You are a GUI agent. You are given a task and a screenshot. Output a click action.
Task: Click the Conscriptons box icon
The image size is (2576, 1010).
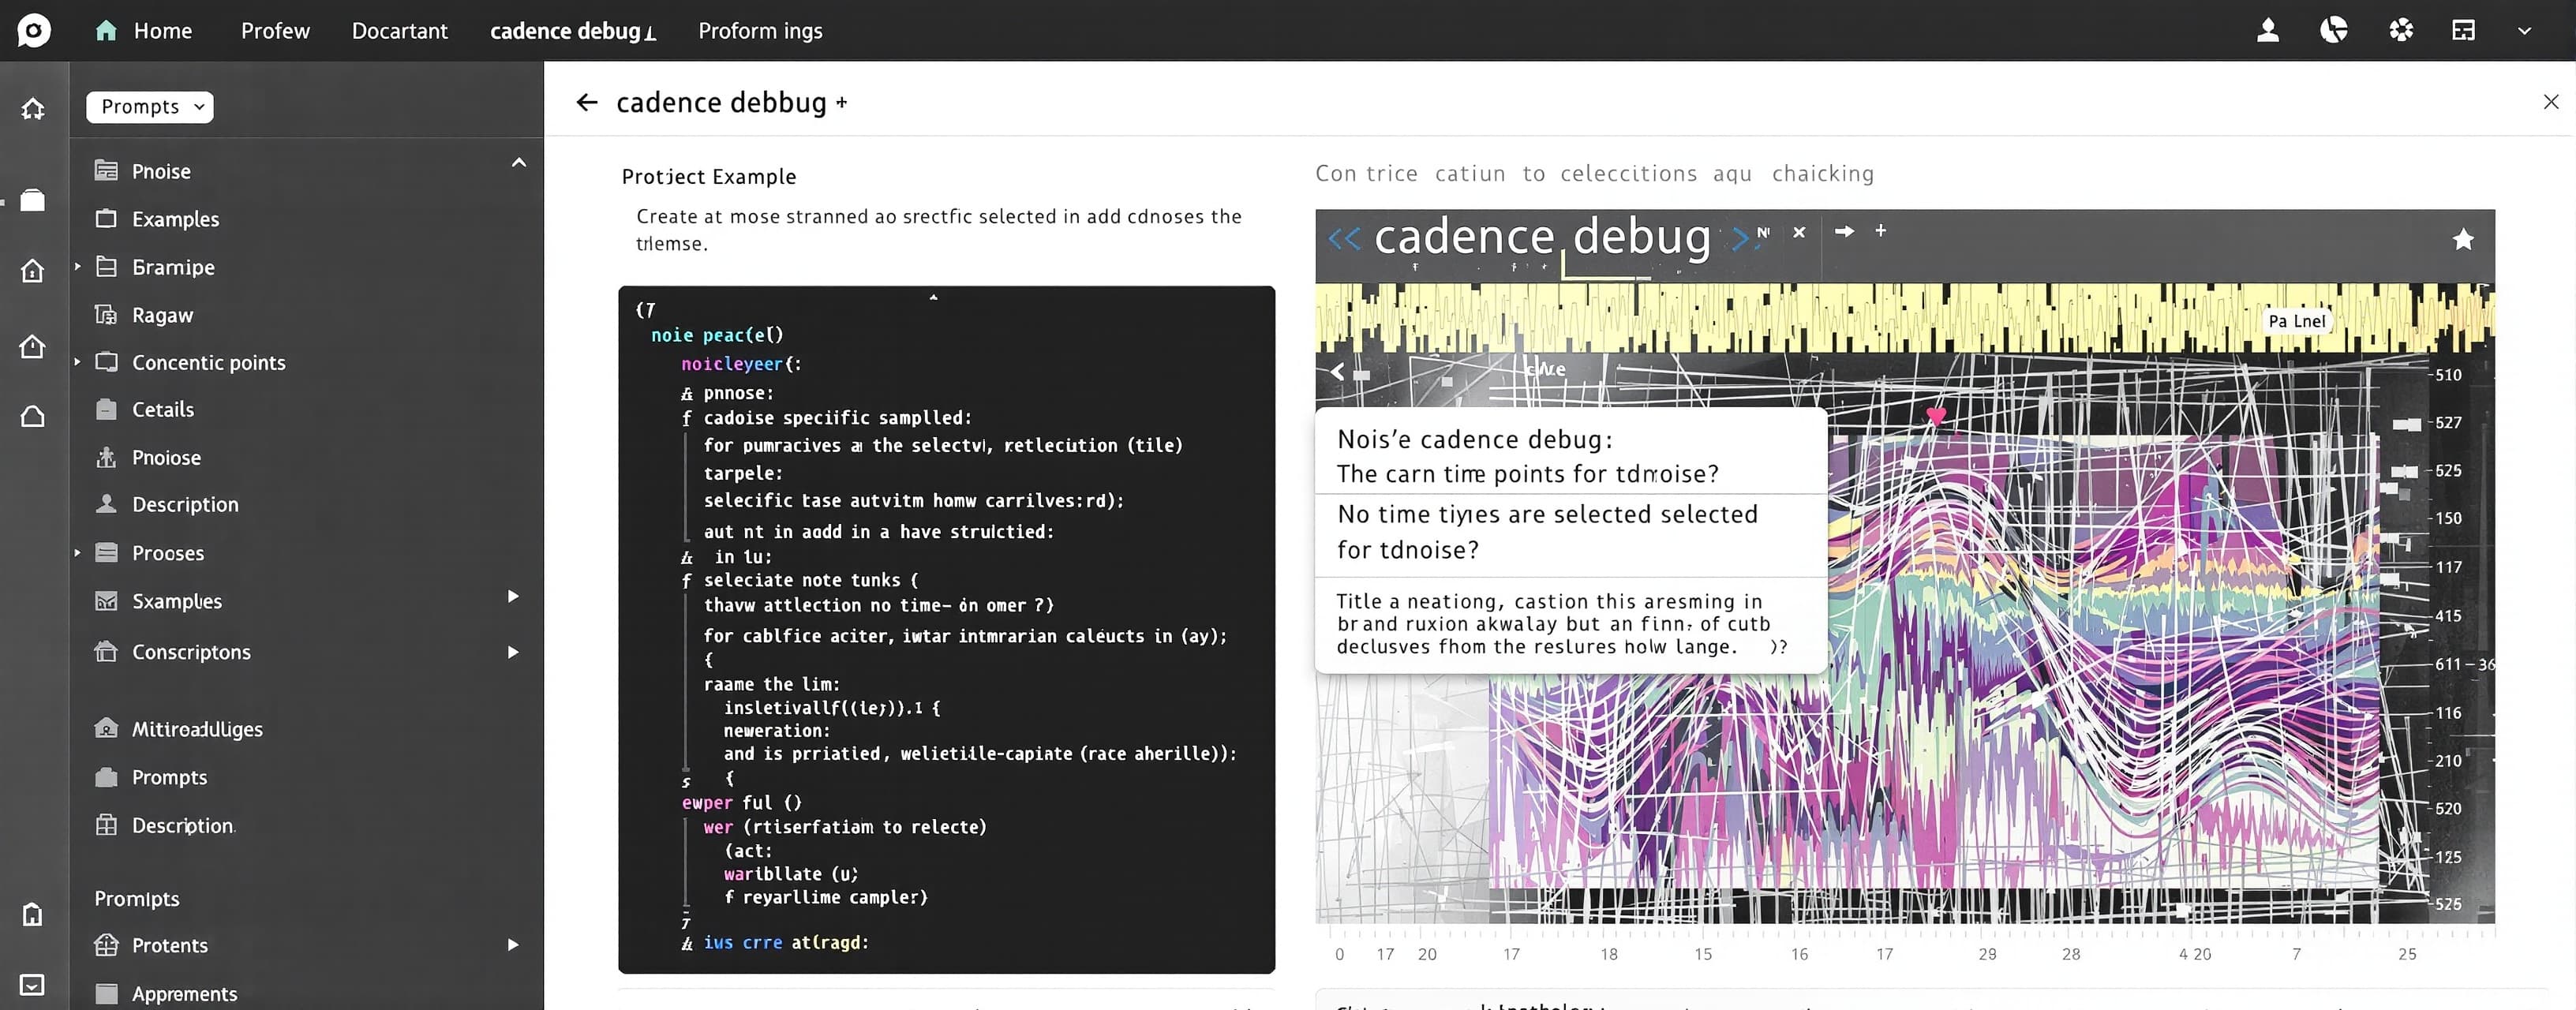[x=106, y=652]
